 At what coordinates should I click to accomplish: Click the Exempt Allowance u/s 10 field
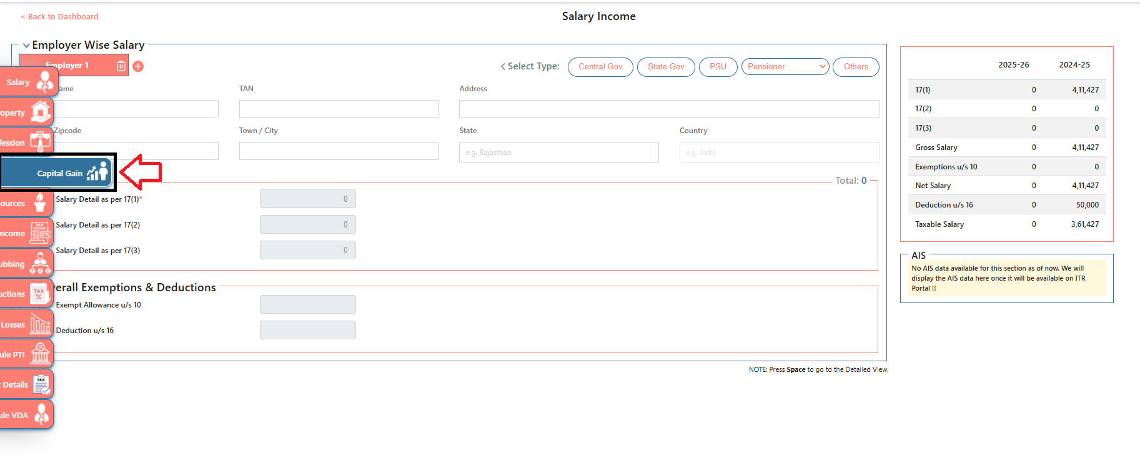coord(308,304)
